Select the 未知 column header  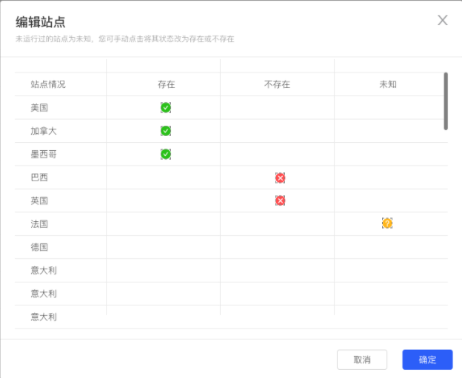pyautogui.click(x=388, y=84)
